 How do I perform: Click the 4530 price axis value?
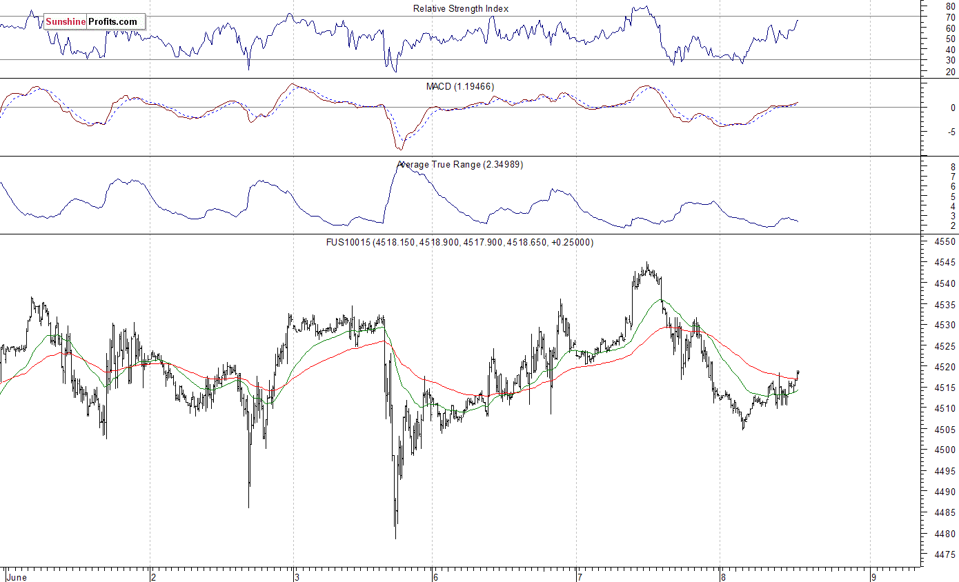point(945,325)
